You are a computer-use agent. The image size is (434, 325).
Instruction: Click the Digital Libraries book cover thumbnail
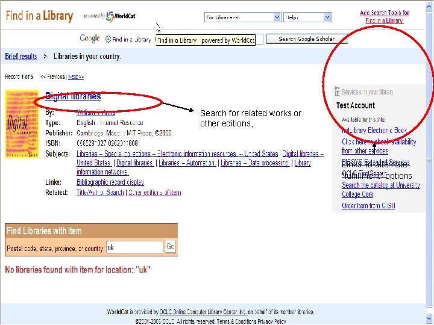click(x=22, y=124)
